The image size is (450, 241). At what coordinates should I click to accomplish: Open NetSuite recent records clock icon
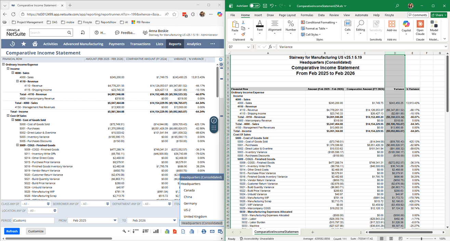click(12, 44)
